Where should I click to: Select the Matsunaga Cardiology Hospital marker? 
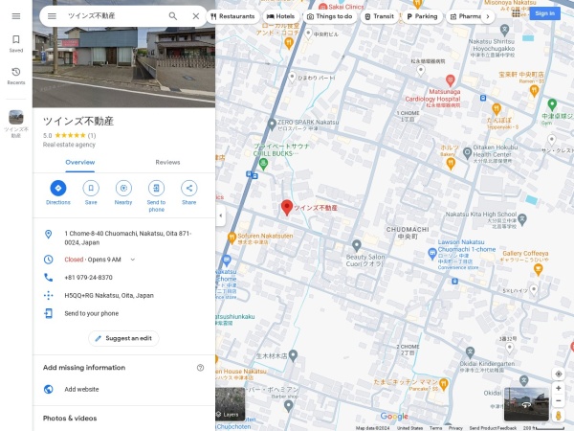click(x=451, y=79)
